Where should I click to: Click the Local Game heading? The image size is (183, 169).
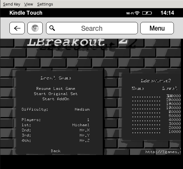56,78
